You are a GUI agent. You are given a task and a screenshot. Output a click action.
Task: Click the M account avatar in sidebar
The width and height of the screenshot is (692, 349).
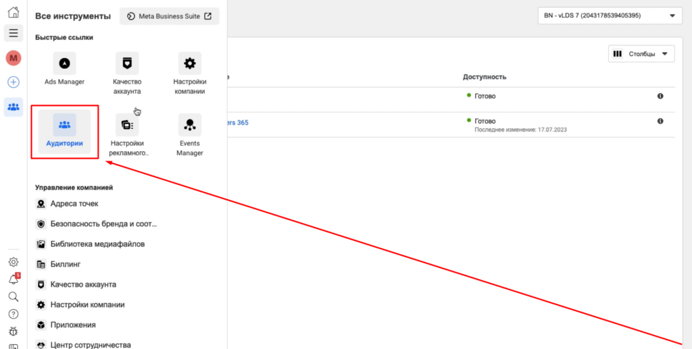click(13, 58)
